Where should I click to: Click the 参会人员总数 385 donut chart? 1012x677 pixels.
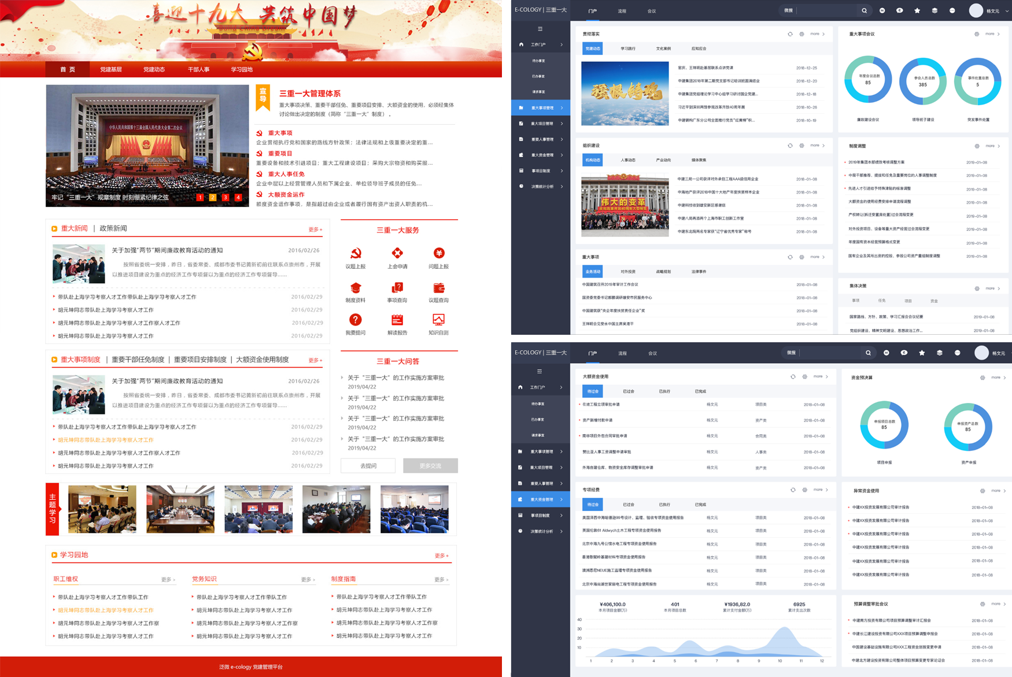(x=922, y=82)
